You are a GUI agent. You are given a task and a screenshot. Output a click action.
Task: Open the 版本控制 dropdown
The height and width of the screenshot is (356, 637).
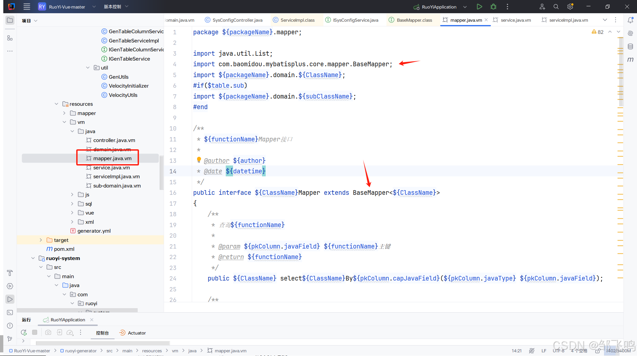[x=116, y=7]
